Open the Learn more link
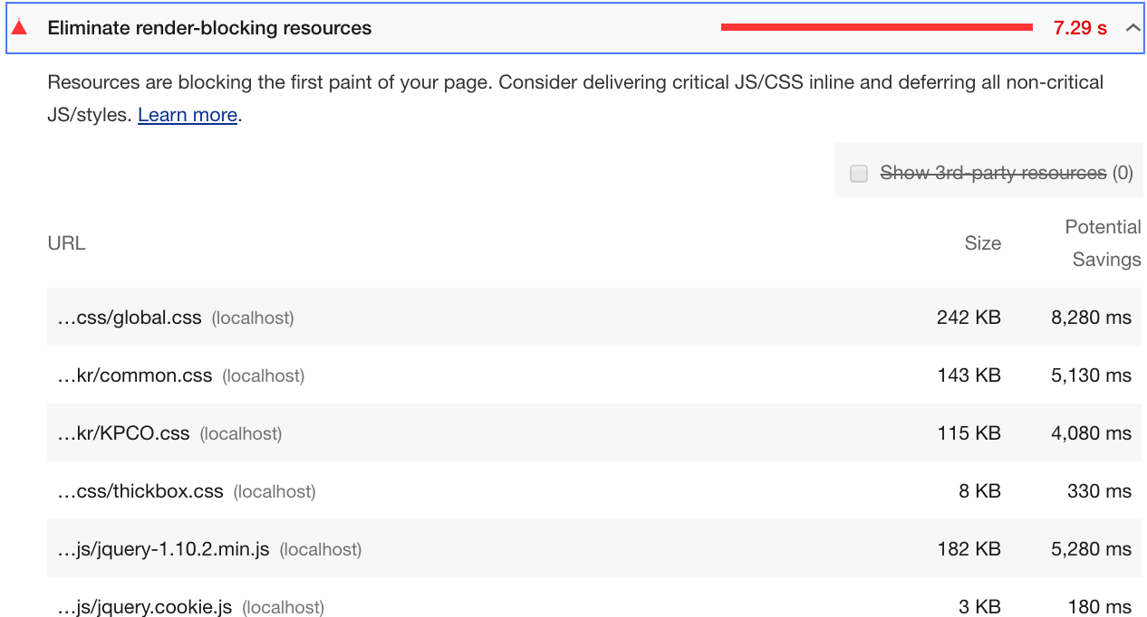The height and width of the screenshot is (617, 1147). [x=188, y=115]
